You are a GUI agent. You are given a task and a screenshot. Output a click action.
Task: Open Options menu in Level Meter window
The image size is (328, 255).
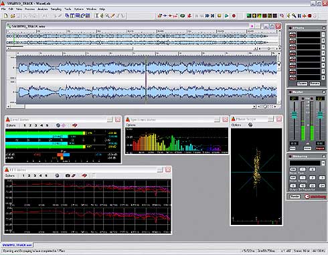(11, 125)
